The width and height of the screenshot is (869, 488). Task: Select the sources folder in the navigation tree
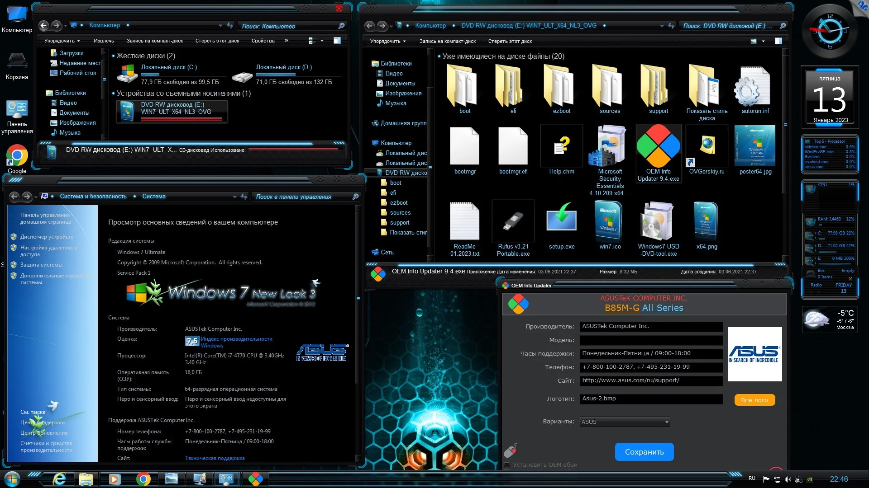pos(400,213)
